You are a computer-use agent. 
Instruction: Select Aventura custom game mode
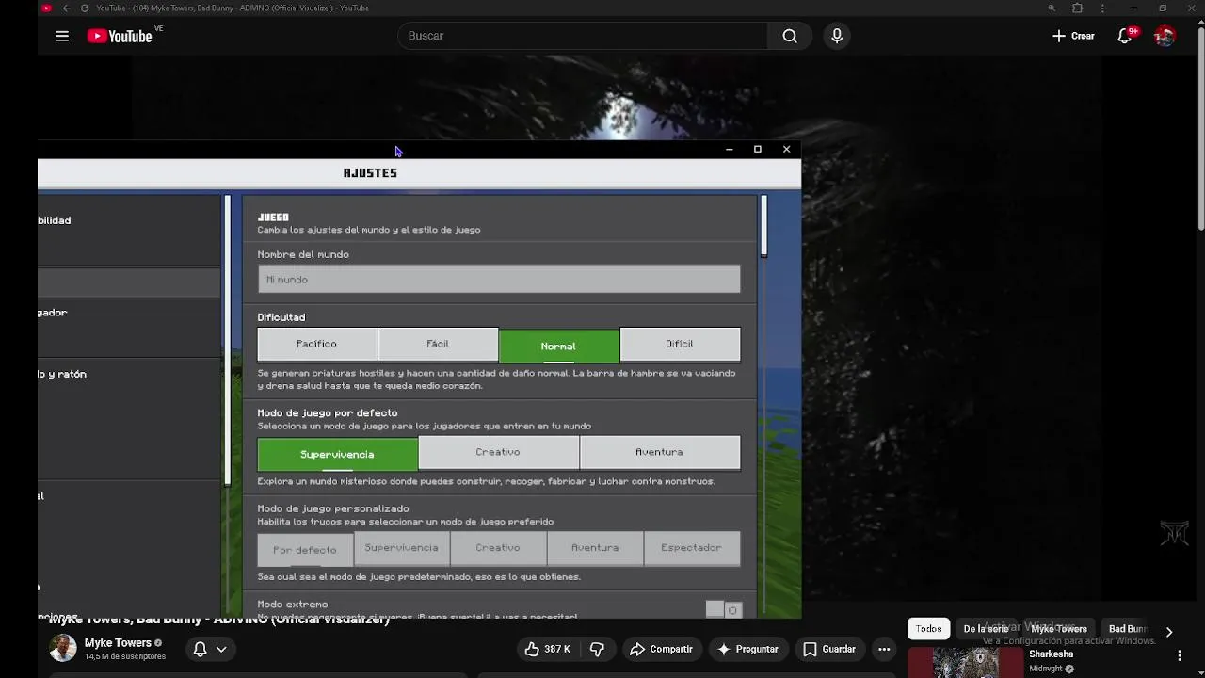pyautogui.click(x=595, y=548)
